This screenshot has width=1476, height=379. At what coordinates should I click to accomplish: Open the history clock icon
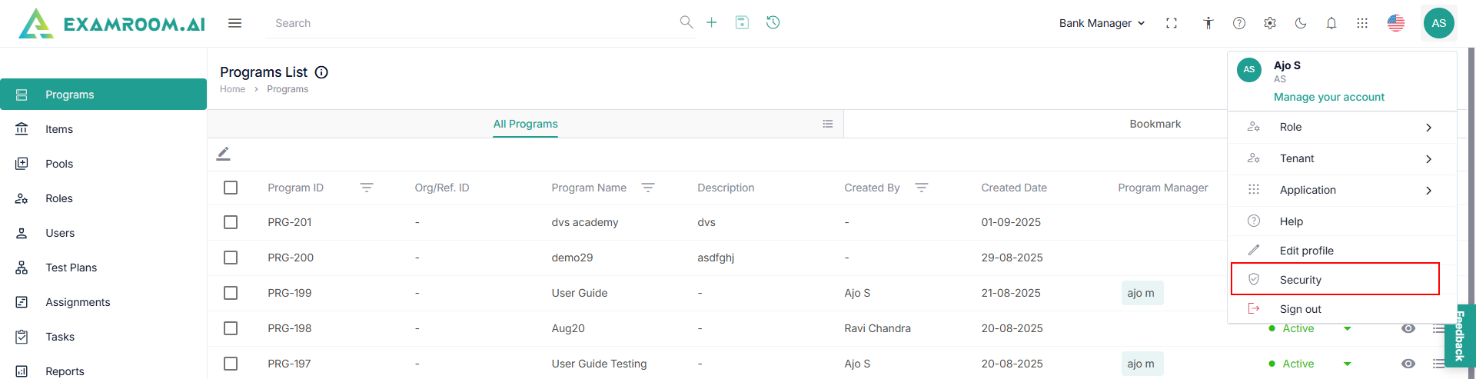click(773, 23)
